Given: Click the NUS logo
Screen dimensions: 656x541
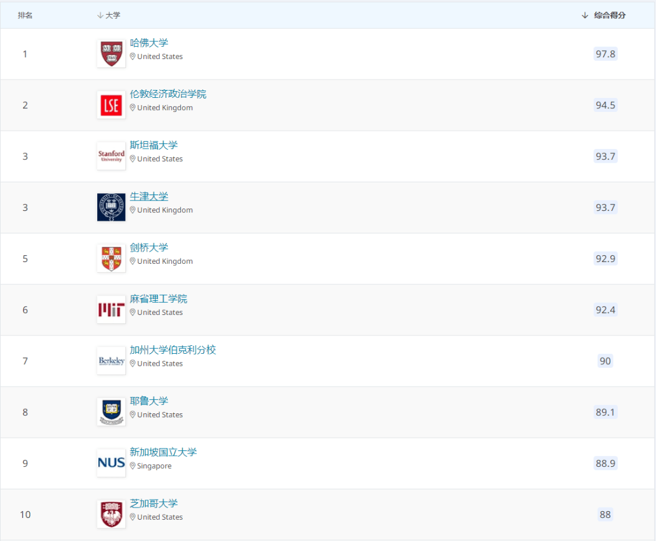Looking at the screenshot, I should pyautogui.click(x=111, y=463).
